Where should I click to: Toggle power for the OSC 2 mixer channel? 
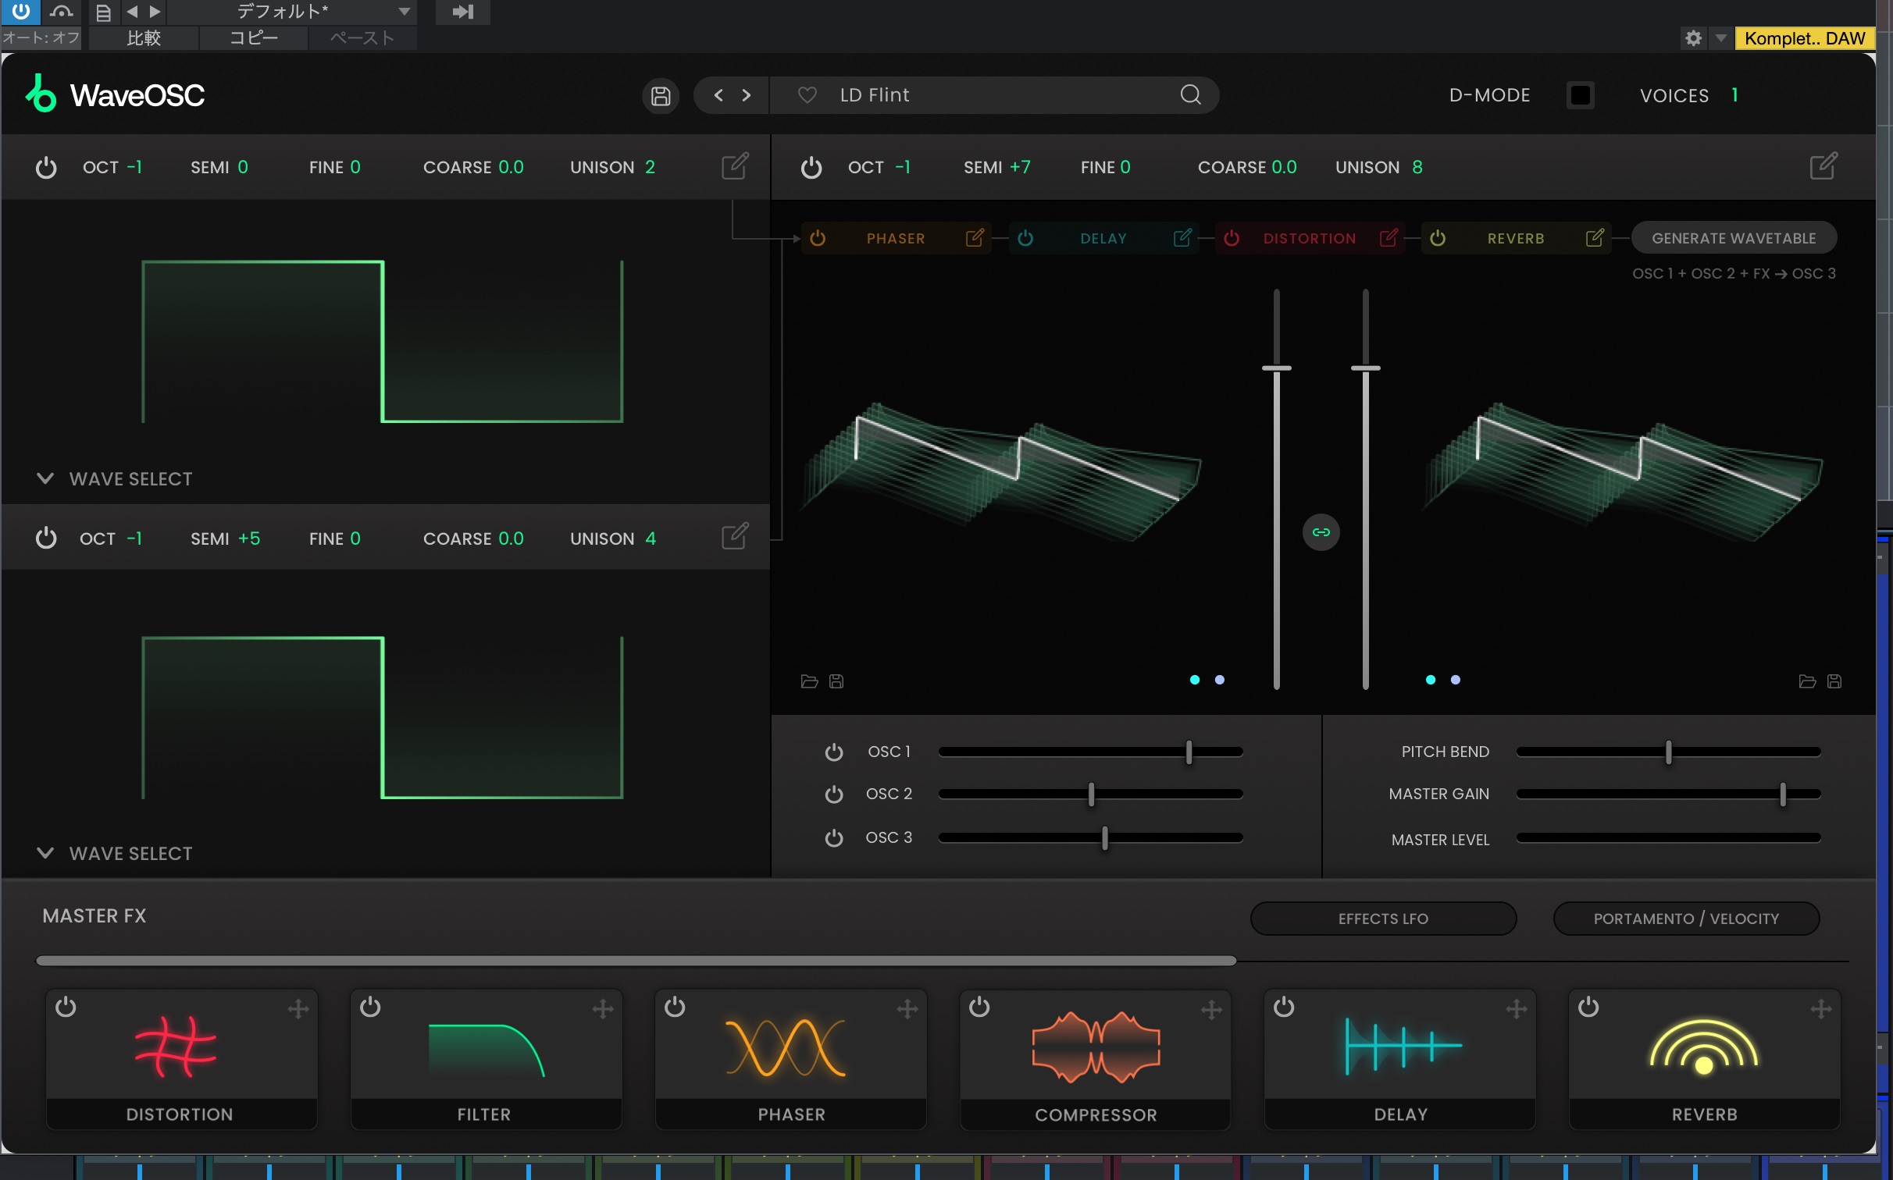834,794
